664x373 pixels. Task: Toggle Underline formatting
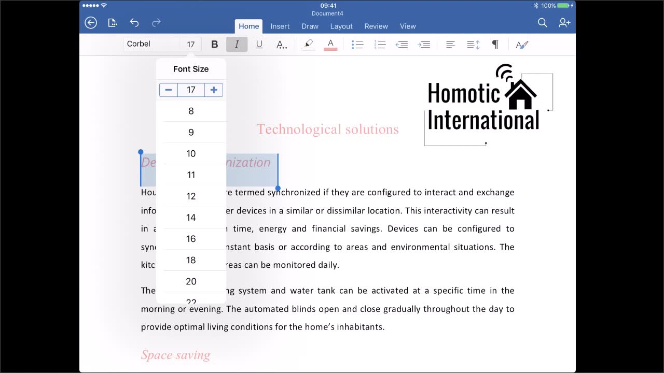[x=259, y=45]
